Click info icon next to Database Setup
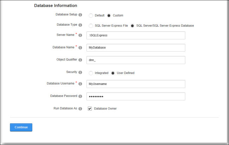Viewport: 229px width, 145px height. tap(80, 15)
